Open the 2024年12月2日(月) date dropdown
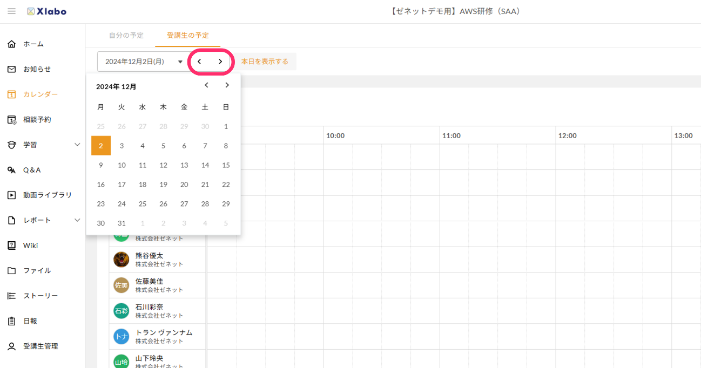Image resolution: width=701 pixels, height=368 pixels. pos(143,62)
